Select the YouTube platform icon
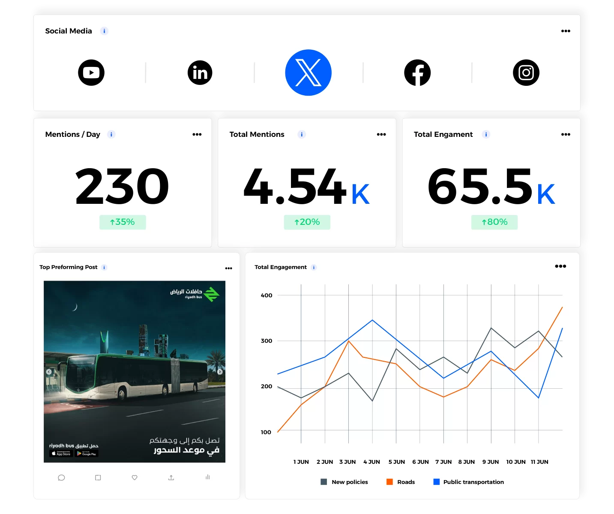614x514 pixels. coord(91,73)
